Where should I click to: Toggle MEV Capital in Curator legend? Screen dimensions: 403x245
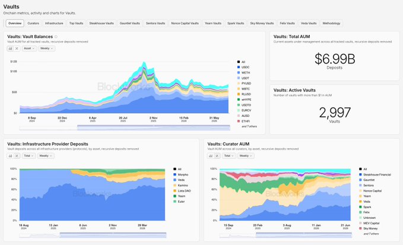coord(369,223)
